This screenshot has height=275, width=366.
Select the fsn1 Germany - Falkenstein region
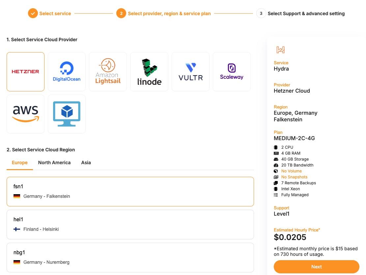[130, 192]
